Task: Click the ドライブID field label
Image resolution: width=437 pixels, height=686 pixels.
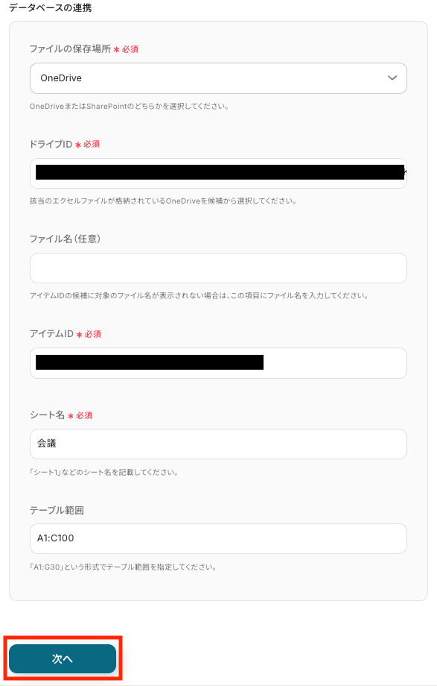Action: click(51, 144)
